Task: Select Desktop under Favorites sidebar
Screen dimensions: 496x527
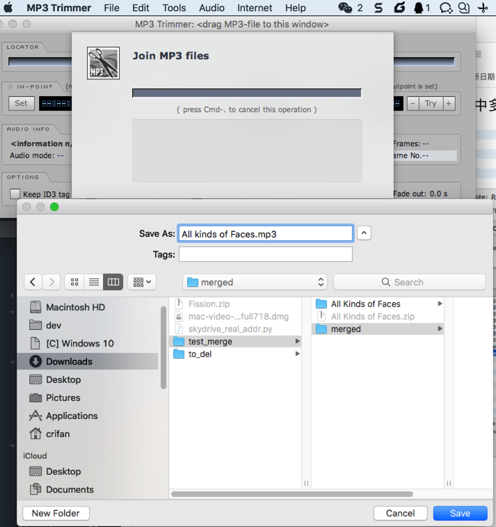Action: pos(88,379)
